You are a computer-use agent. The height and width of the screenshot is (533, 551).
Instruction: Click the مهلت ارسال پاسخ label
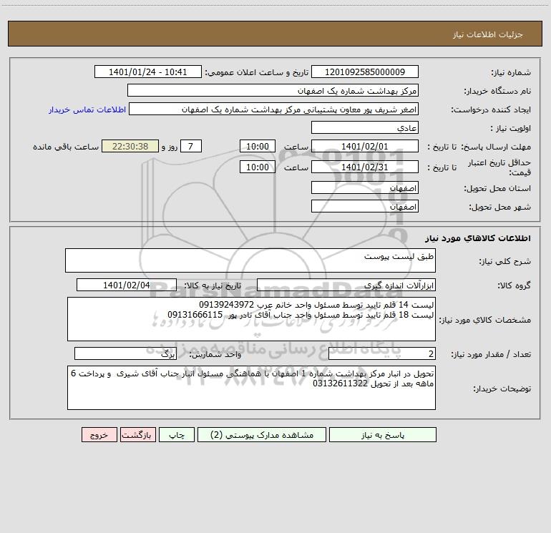pyautogui.click(x=496, y=147)
